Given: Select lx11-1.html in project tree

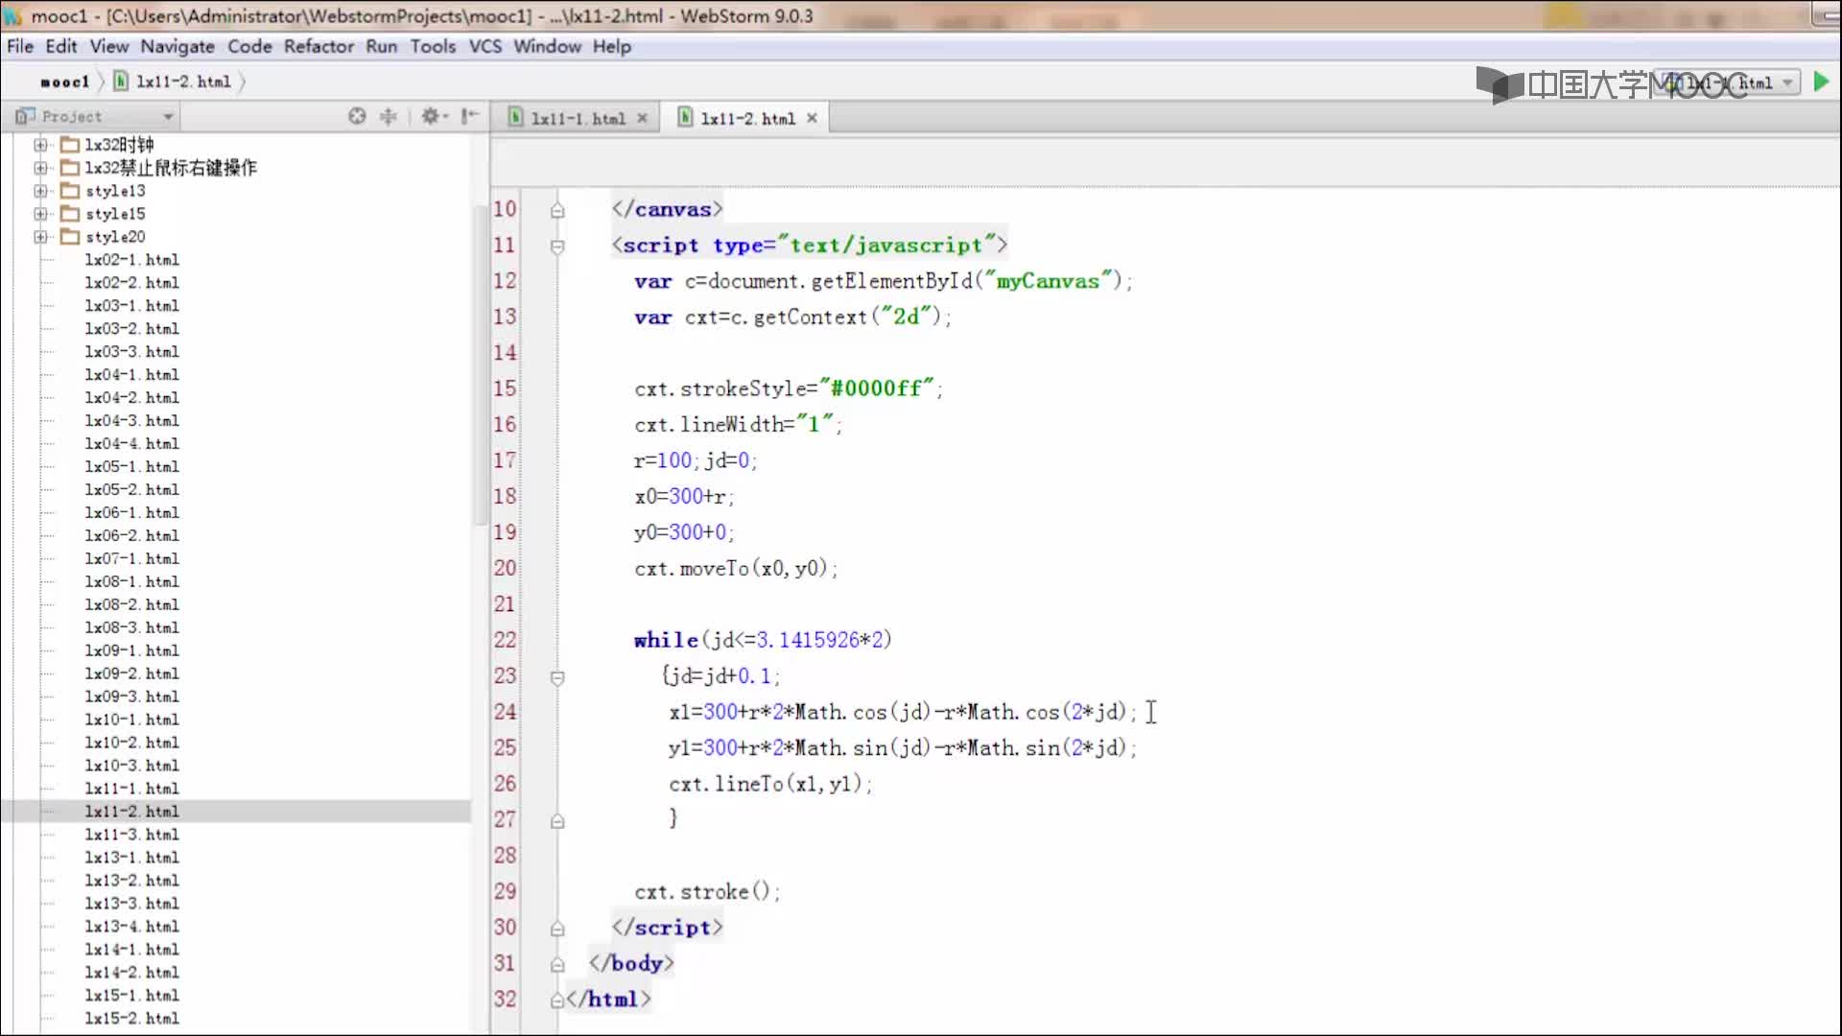Looking at the screenshot, I should point(131,789).
